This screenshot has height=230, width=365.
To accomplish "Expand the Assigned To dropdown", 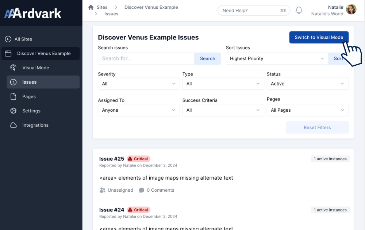I will (x=139, y=110).
